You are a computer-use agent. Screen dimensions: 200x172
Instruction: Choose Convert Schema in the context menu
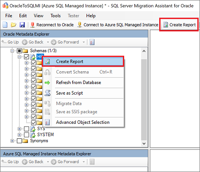coord(83,72)
